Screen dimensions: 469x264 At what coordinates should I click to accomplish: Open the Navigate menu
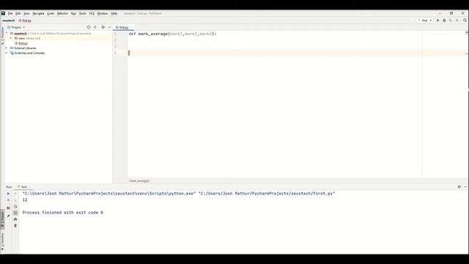click(38, 13)
